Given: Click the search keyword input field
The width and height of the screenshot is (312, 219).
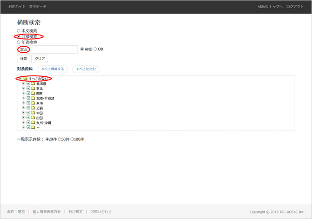Looking at the screenshot, I should pos(47,50).
